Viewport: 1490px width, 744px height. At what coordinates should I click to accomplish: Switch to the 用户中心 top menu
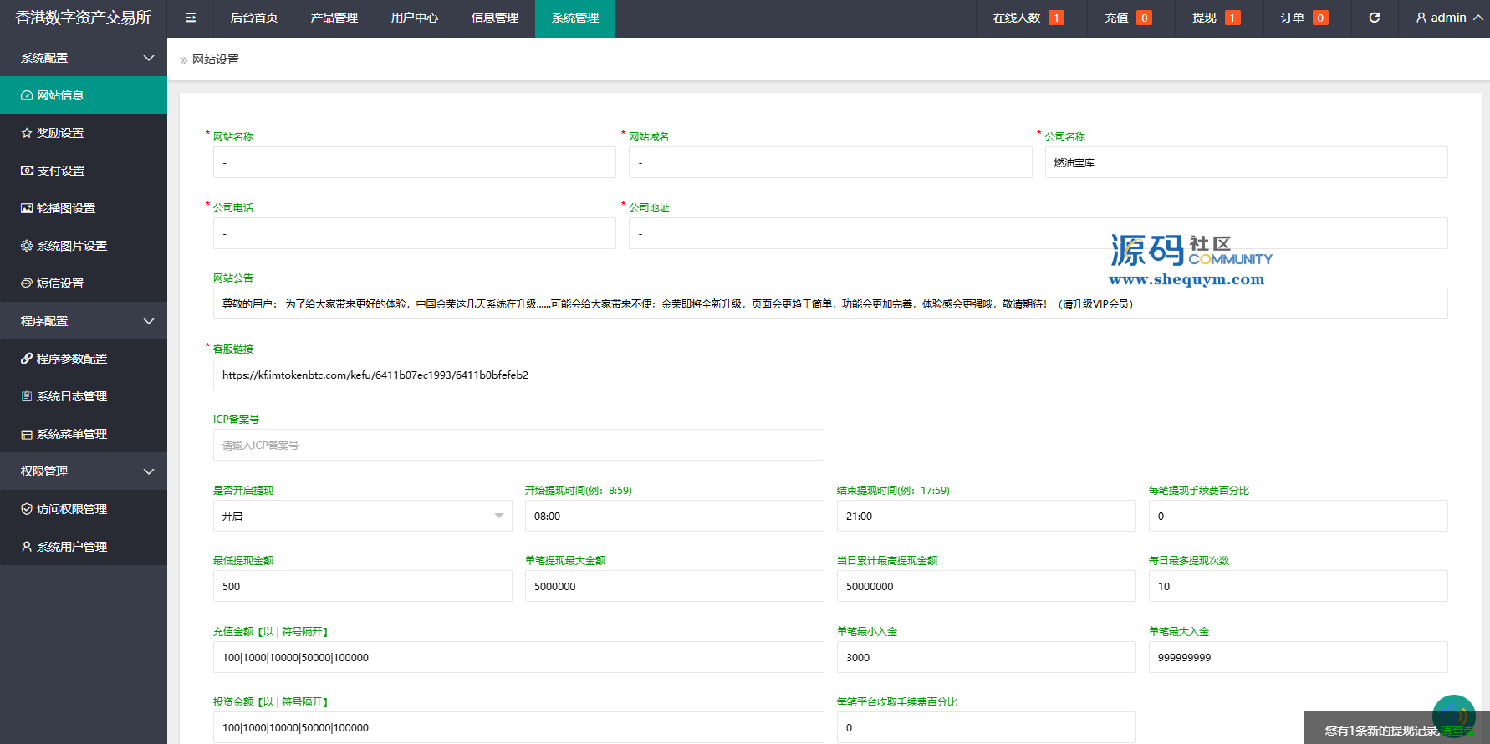pyautogui.click(x=414, y=18)
